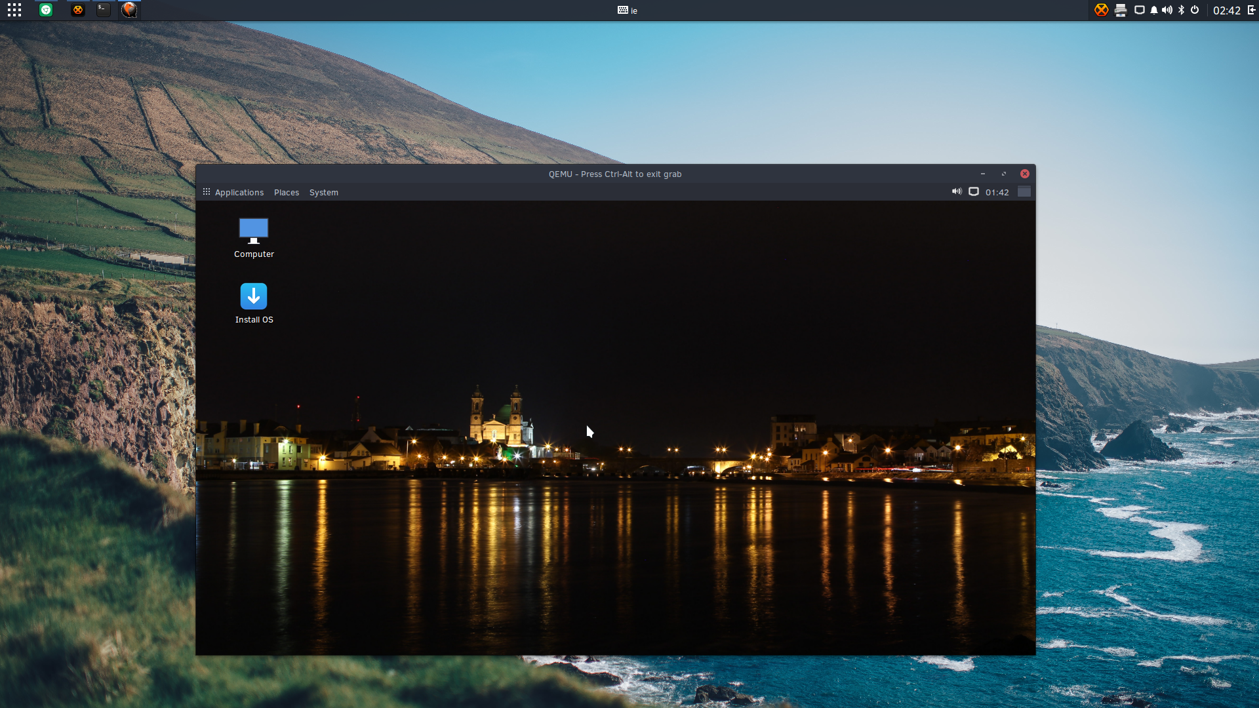
Task: Click the host volume speaker icon
Action: coord(1167,10)
